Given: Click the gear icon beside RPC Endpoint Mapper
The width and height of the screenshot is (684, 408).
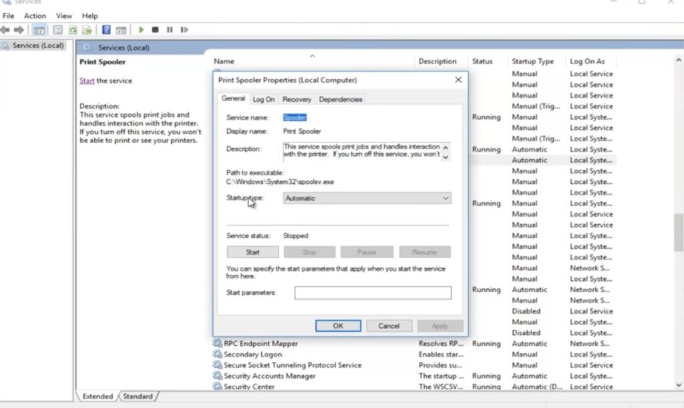Looking at the screenshot, I should click(x=217, y=343).
